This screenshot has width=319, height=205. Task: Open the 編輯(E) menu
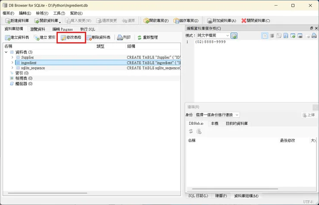tap(25, 13)
